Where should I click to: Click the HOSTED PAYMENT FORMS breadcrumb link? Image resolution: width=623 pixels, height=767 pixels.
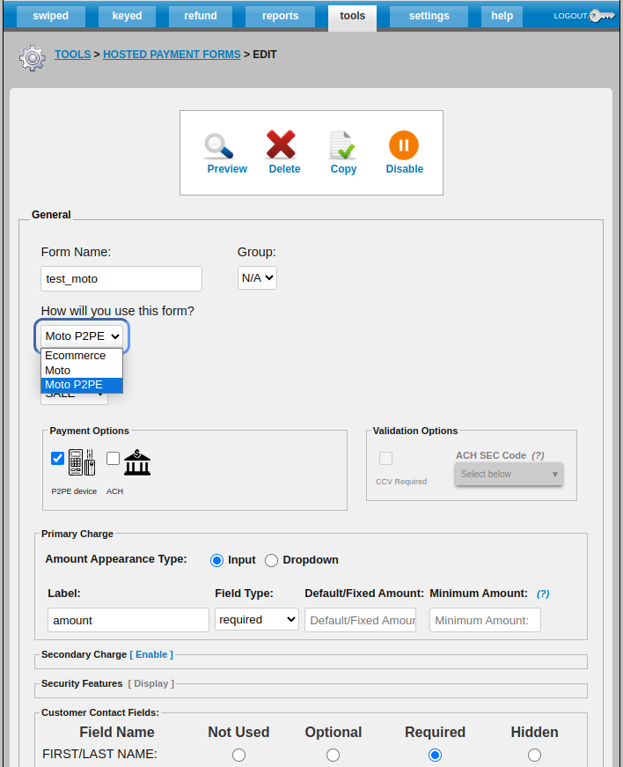pos(172,55)
